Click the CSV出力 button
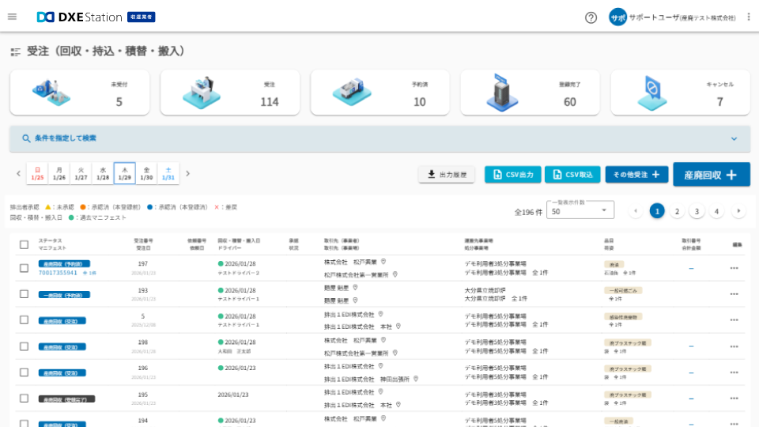 coord(512,175)
